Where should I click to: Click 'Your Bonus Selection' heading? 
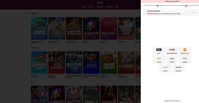[x=154, y=11]
